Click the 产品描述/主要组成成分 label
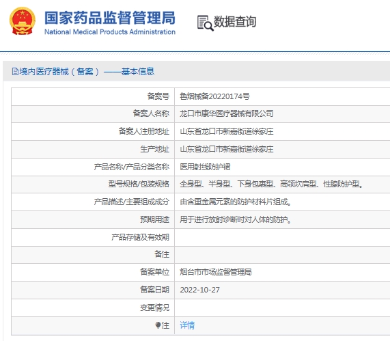This screenshot has width=390, height=341. click(132, 202)
